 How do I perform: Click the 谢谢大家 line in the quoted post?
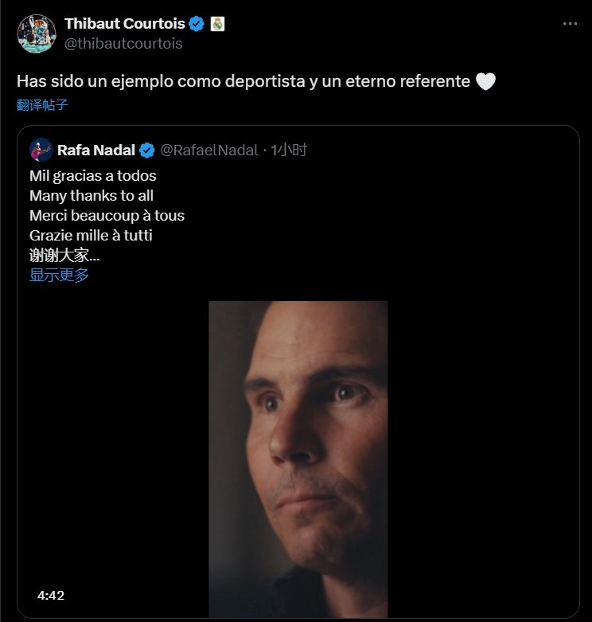[x=64, y=255]
